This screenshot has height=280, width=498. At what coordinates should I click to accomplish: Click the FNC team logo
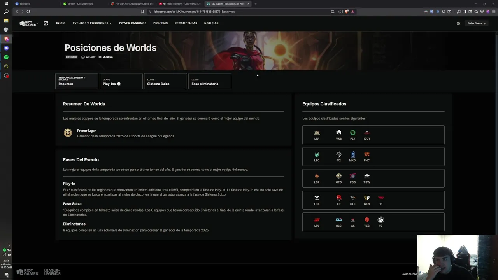coord(366,154)
